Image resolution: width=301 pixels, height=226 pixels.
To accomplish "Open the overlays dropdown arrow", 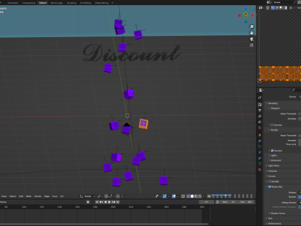I will (x=177, y=196).
